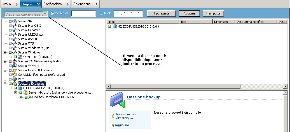
Task: Click the arrow icon beside the Aggiorna link
Action: tap(111, 125)
